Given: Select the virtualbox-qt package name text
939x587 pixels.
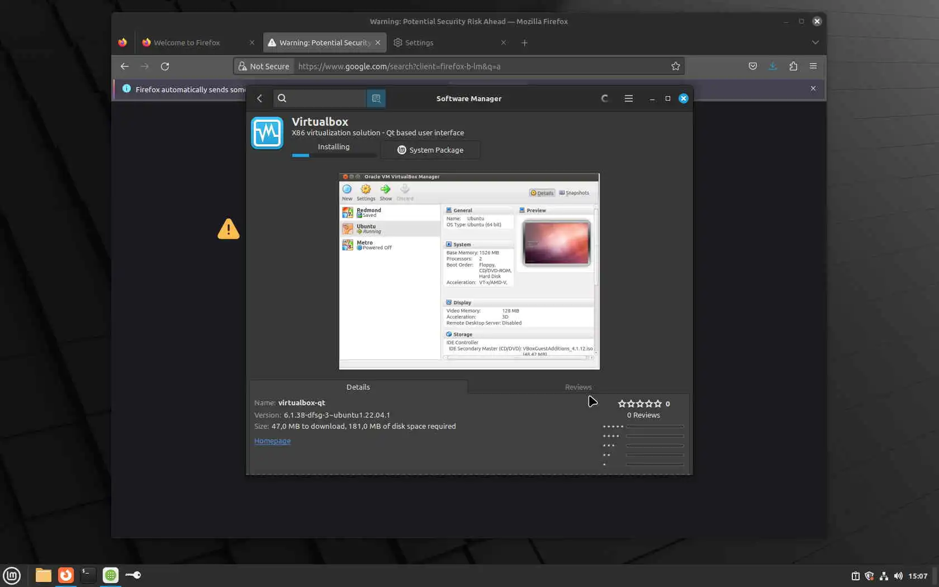Looking at the screenshot, I should (302, 403).
